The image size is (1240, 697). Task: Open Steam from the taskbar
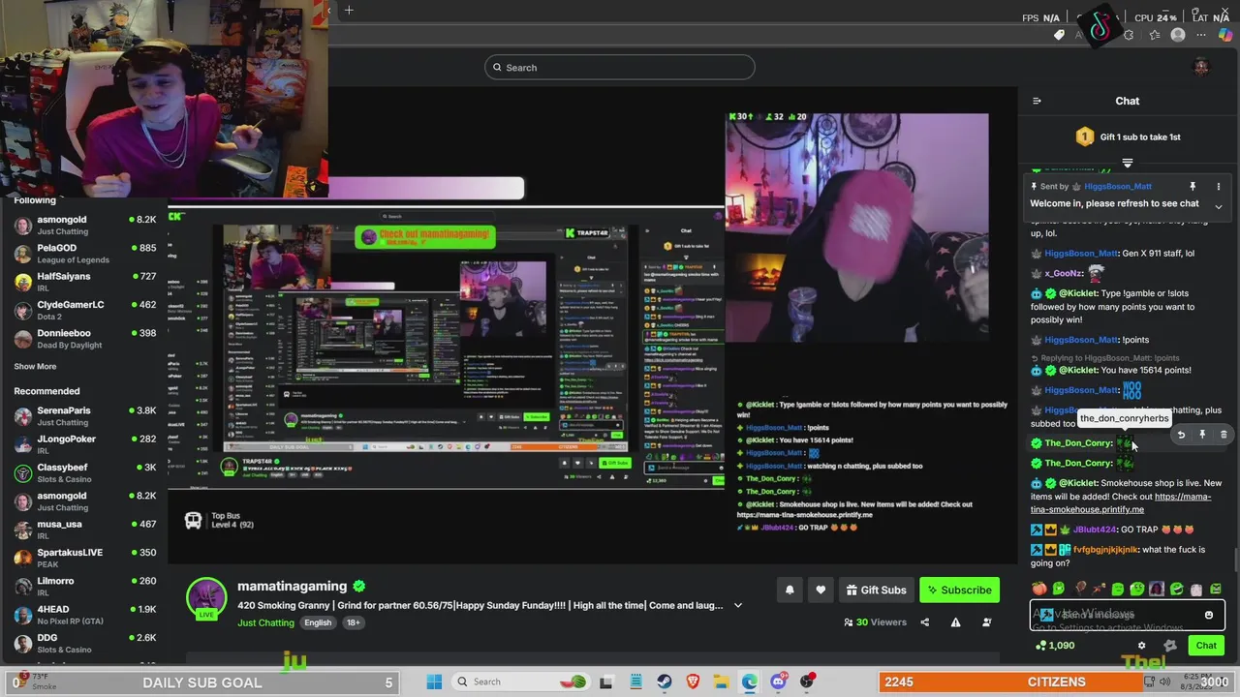664,682
